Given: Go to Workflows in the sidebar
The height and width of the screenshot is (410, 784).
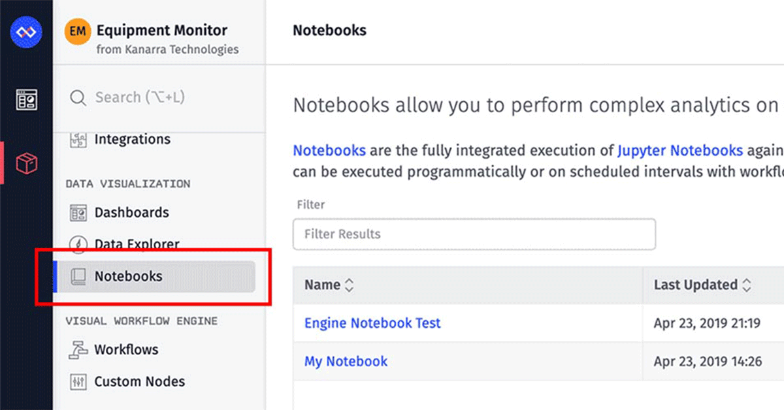Looking at the screenshot, I should click(x=126, y=350).
